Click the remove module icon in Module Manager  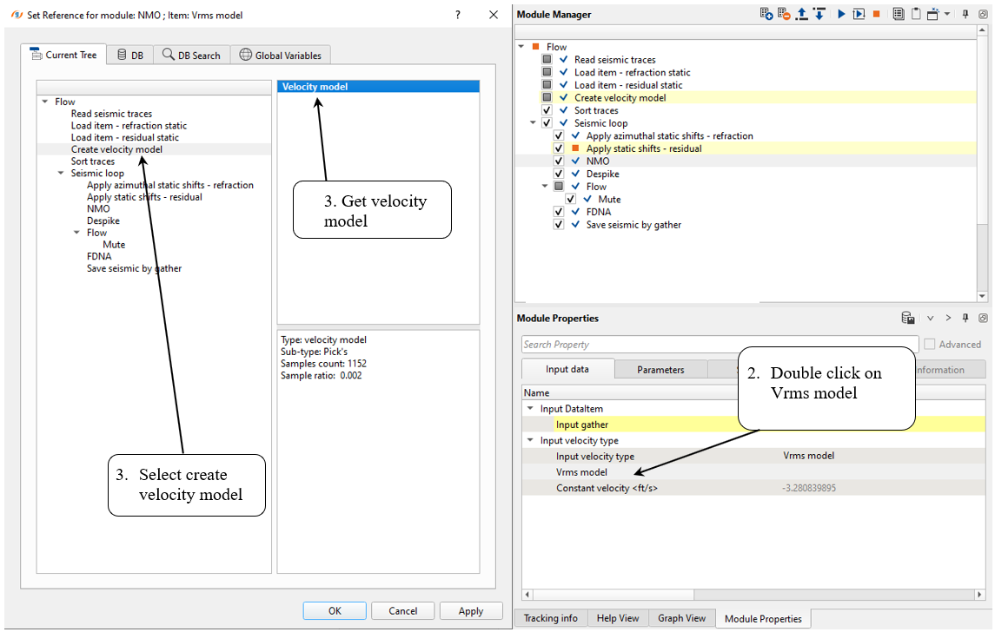[x=784, y=14]
